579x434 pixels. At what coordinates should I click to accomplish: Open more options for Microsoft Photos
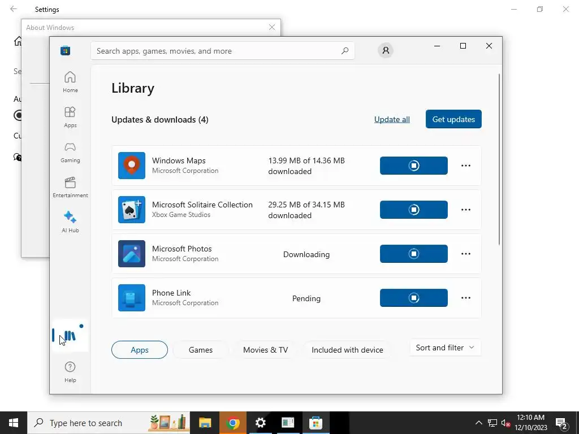tap(466, 254)
